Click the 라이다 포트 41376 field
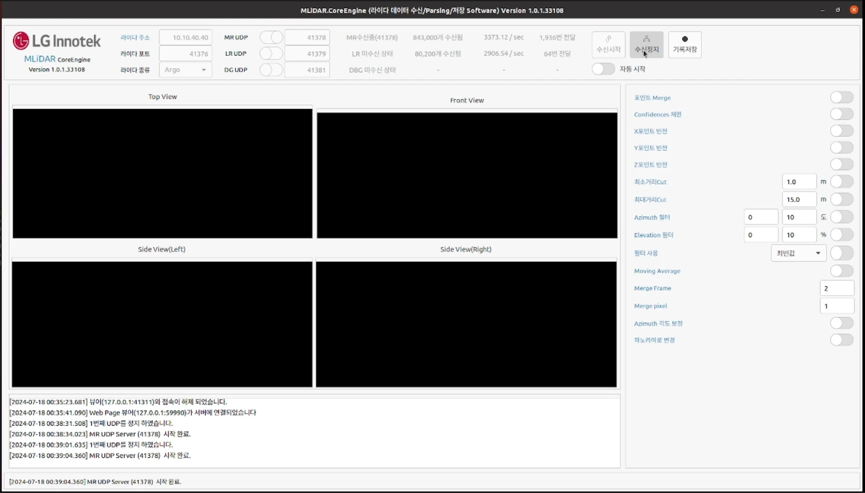Viewport: 865px width, 493px height. click(186, 53)
